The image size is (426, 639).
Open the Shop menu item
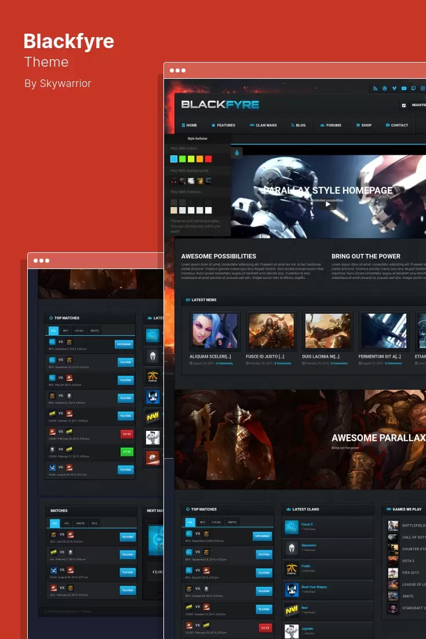[x=363, y=125]
